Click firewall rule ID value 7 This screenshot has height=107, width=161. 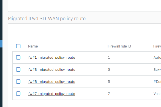109,94
